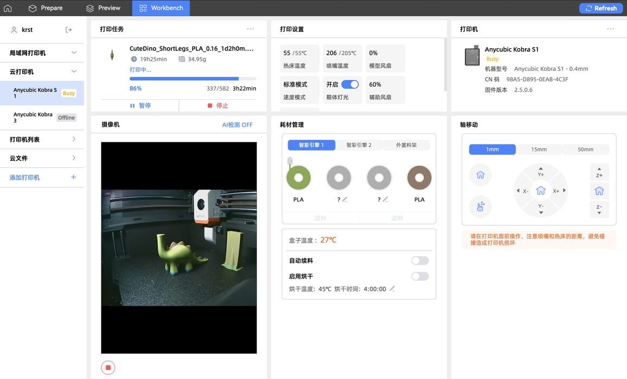Viewport: 627px width, 379px height.
Task: Home the Z axis
Action: tap(599, 191)
